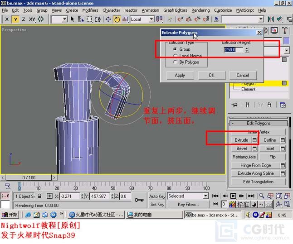Open the named selection sets dropdown
Image resolution: width=293 pixels, height=244 pixels.
[261, 19]
